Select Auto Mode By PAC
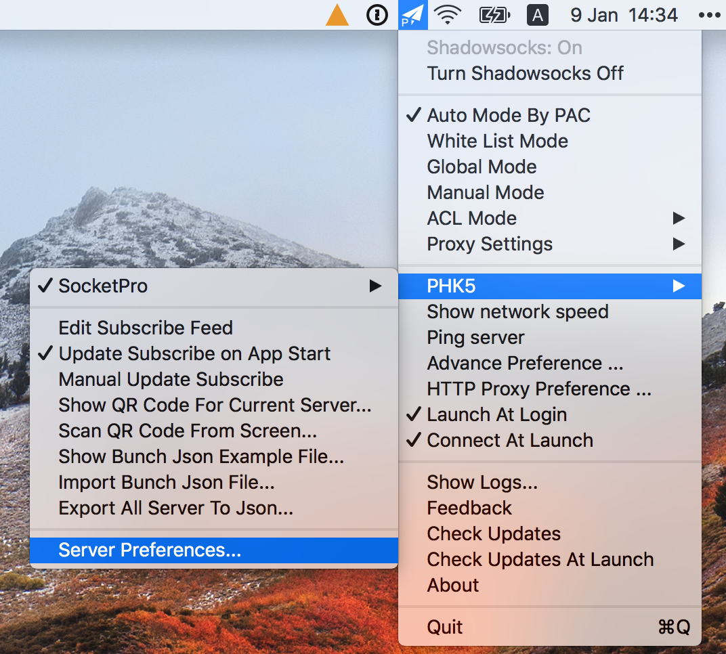The image size is (726, 654). [x=550, y=115]
